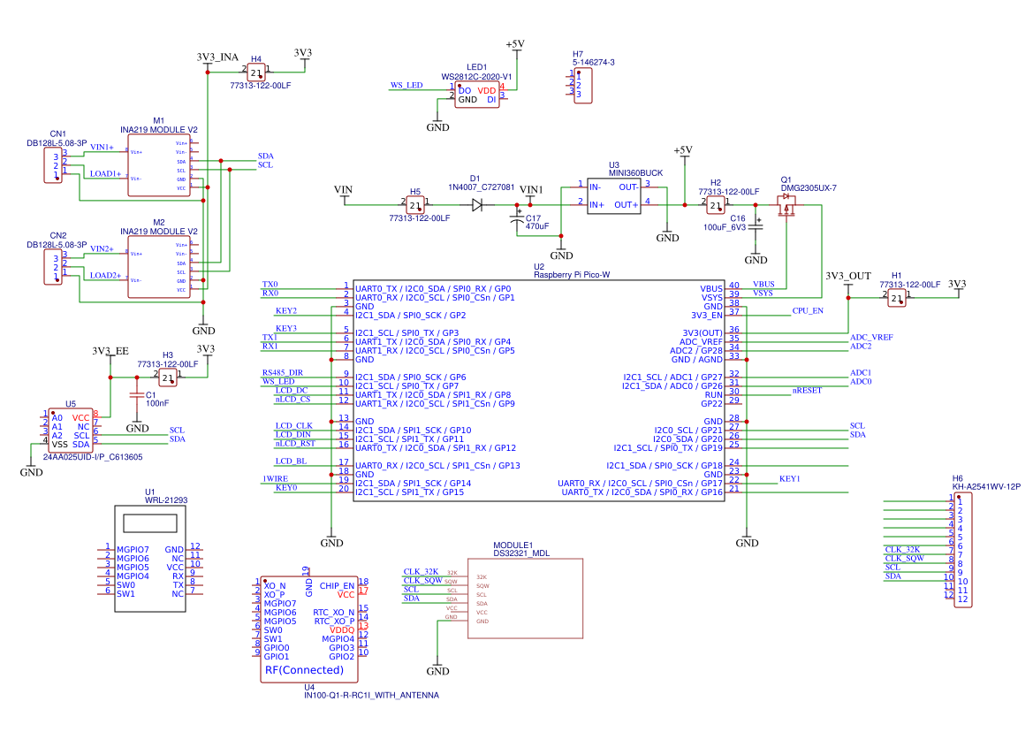Select the Raspberry Pi Pico-W label
Image resolution: width=1033 pixels, height=732 pixels.
572,275
